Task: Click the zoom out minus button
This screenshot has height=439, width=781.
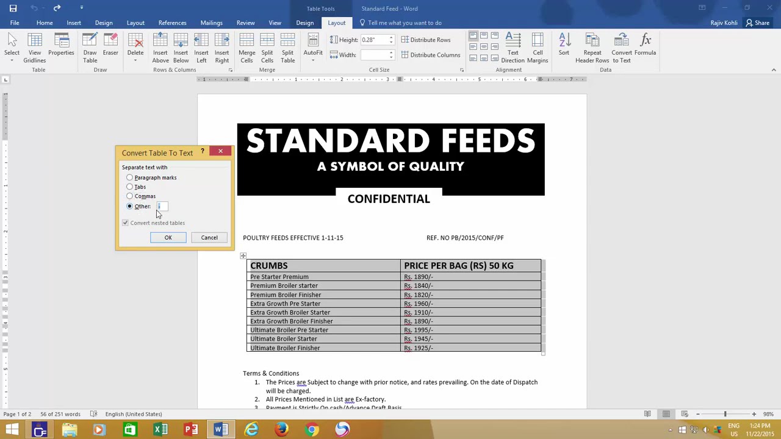Action: [x=698, y=414]
